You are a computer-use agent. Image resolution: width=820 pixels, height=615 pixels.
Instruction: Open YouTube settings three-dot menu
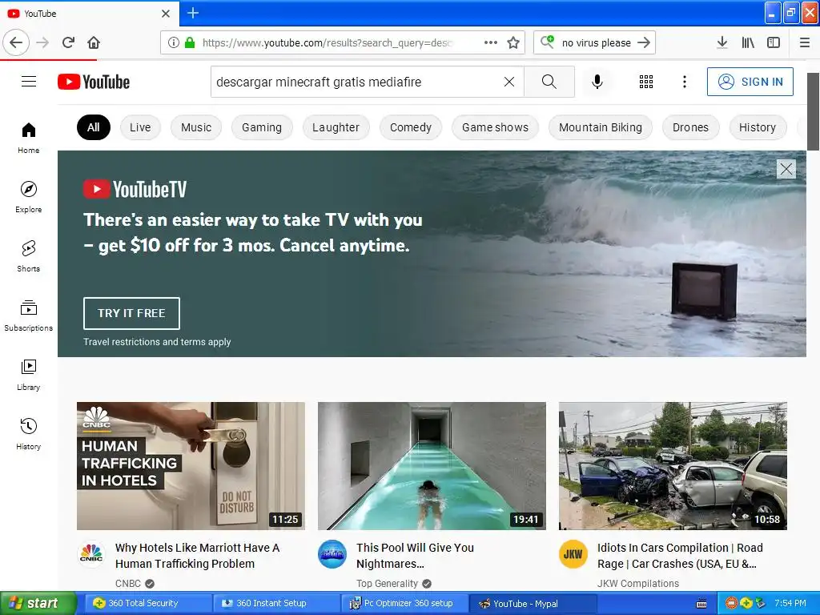pos(684,82)
